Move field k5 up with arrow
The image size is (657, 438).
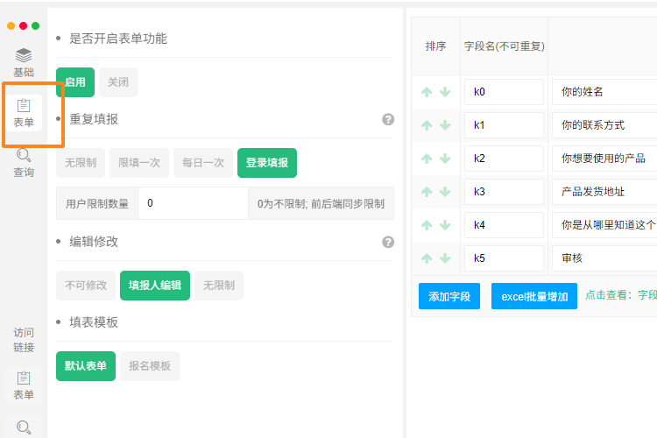pos(427,258)
